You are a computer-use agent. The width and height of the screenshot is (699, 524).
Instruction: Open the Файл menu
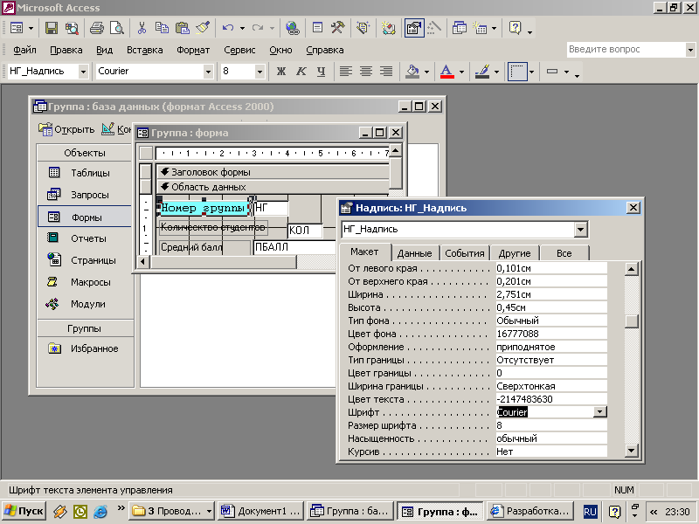(24, 50)
